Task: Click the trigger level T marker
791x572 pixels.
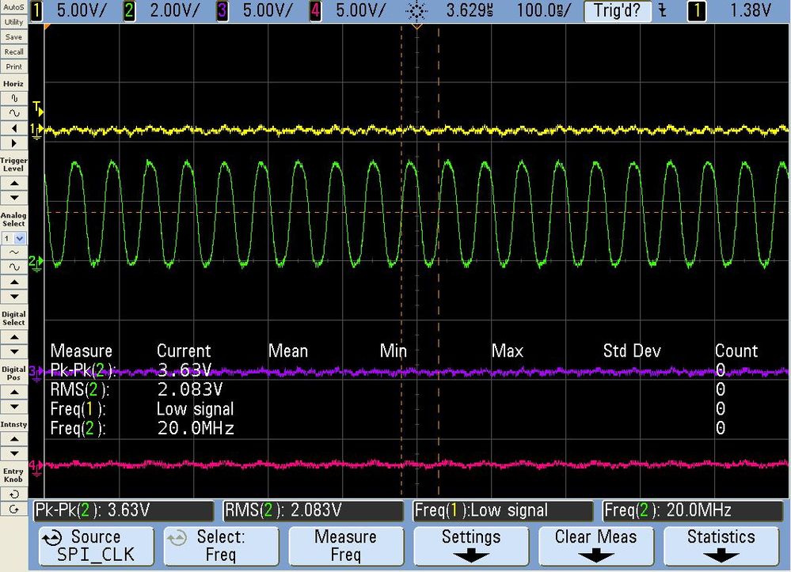Action: click(x=38, y=108)
